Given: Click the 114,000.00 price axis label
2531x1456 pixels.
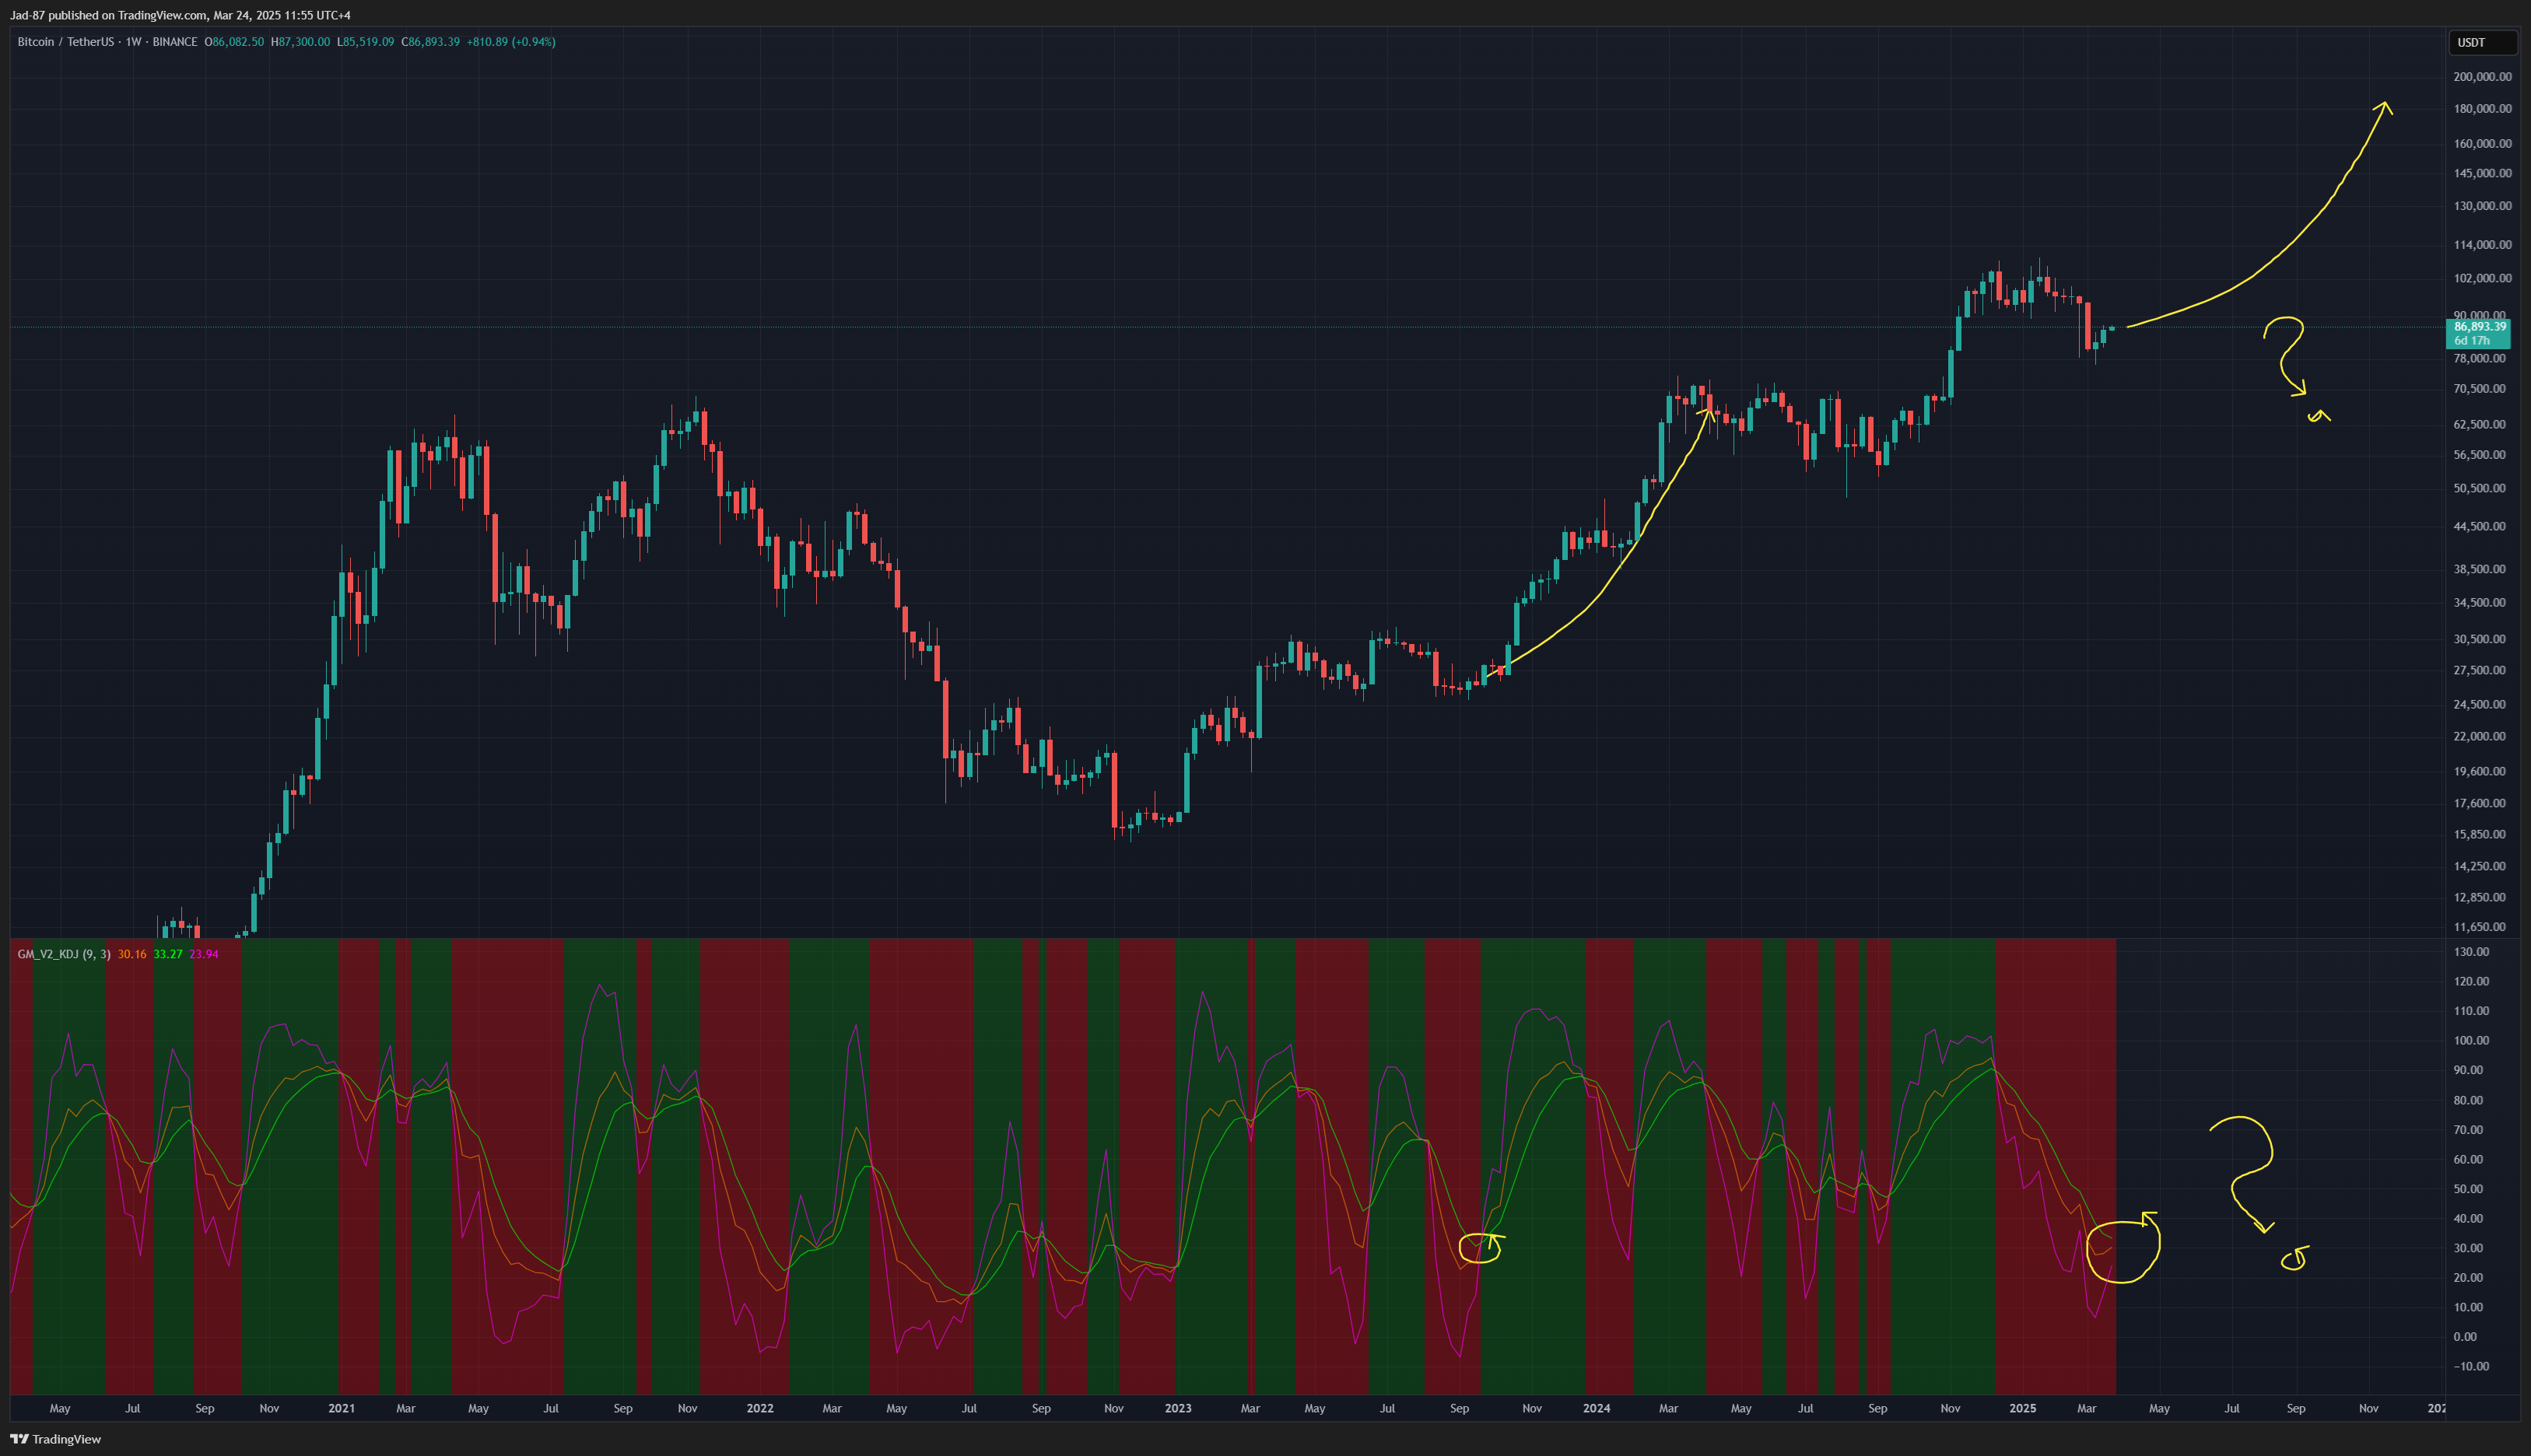Looking at the screenshot, I should click(x=2482, y=245).
